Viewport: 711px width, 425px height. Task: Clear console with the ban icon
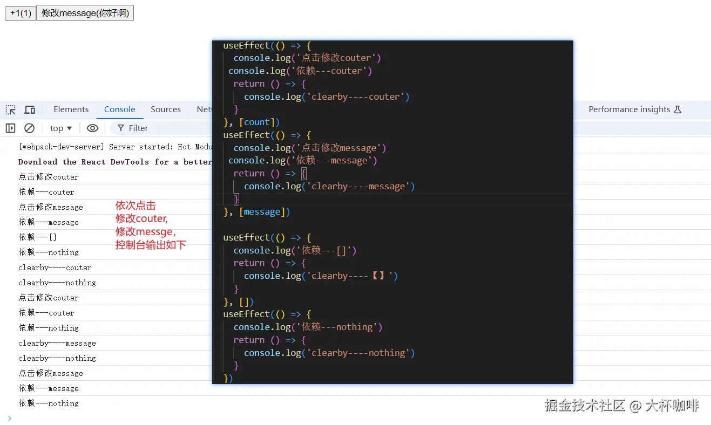[30, 128]
